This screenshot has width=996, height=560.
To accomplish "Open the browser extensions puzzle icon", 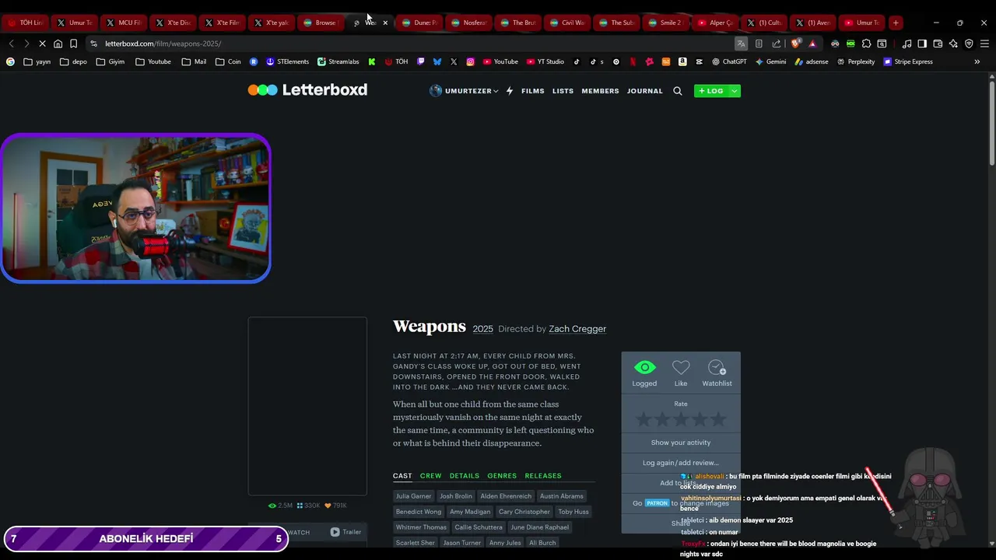I will (x=866, y=44).
